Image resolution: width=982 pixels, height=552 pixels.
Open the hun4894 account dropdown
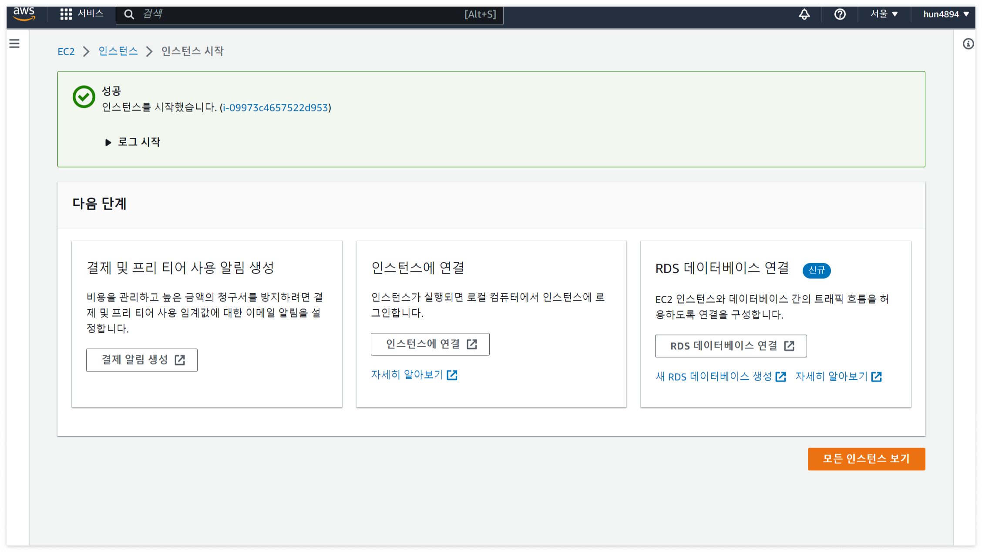click(945, 14)
